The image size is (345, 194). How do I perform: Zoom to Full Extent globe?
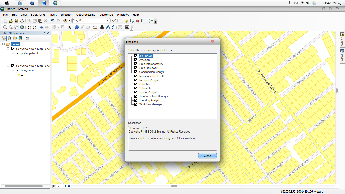tap(22, 27)
